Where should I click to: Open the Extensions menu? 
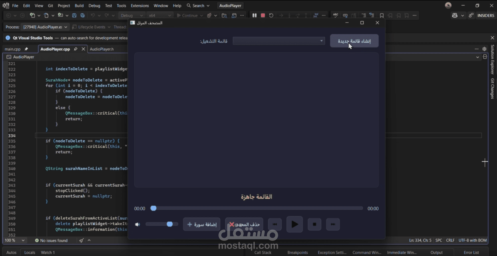140,5
